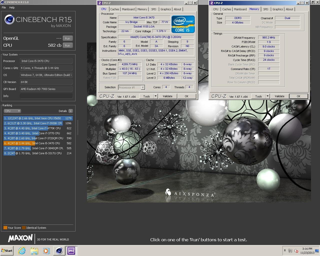Open the ranking CPU dropdown
Viewport: 320px width, 256px height.
click(12, 111)
